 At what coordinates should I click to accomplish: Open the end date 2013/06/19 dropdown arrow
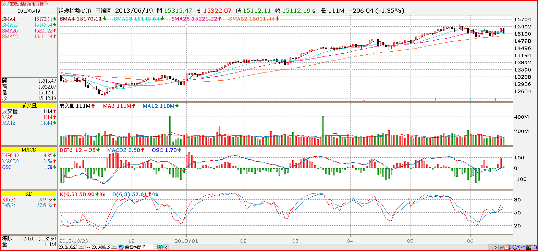(114, 247)
